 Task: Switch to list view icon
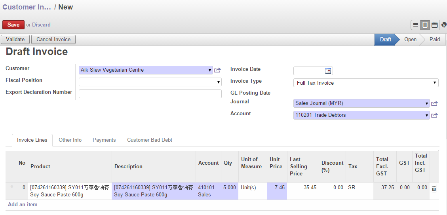click(x=416, y=25)
